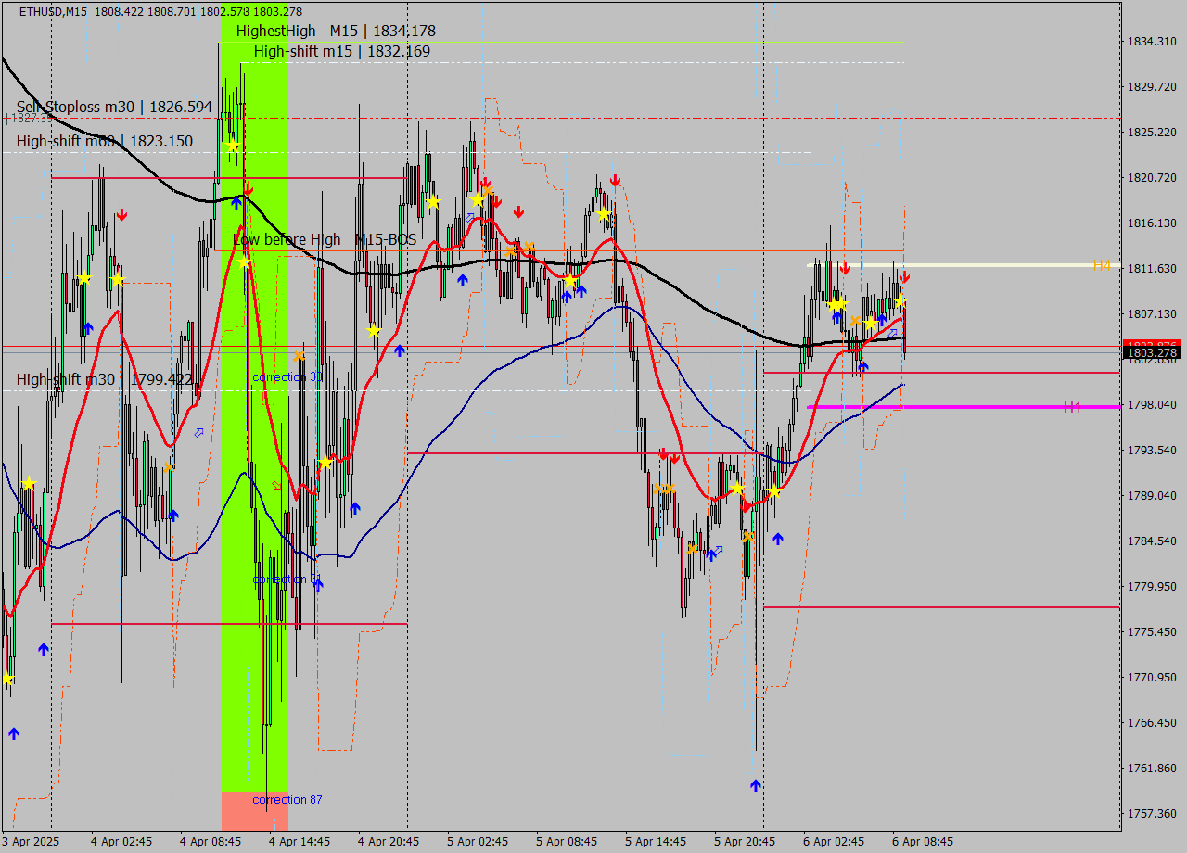Click the black current price tag 1803.278

point(1151,352)
